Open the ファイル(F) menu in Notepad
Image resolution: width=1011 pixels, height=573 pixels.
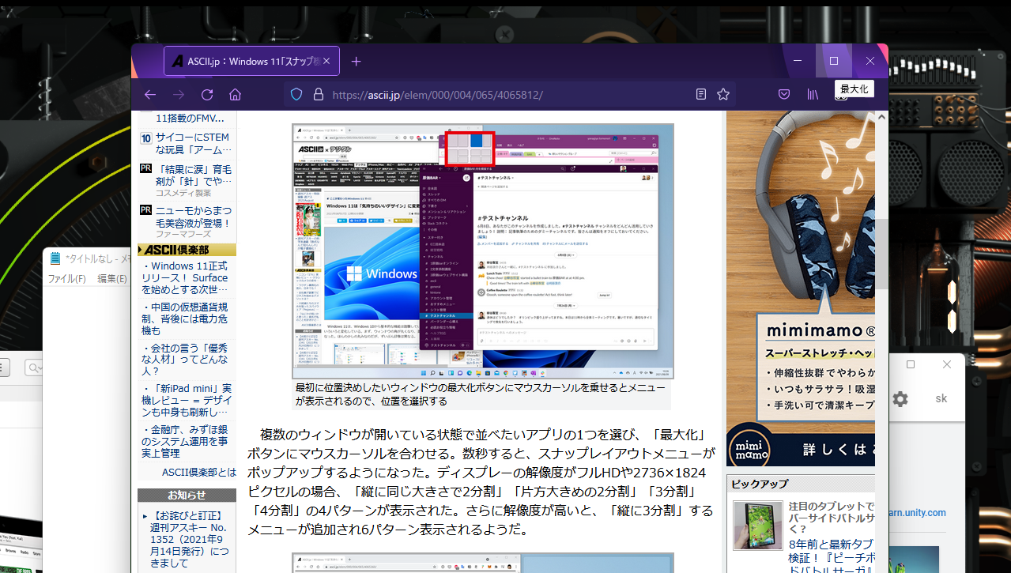pos(67,278)
